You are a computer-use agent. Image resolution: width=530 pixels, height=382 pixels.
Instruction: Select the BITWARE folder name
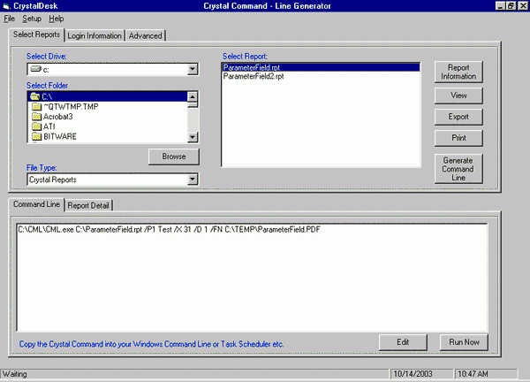(60, 136)
